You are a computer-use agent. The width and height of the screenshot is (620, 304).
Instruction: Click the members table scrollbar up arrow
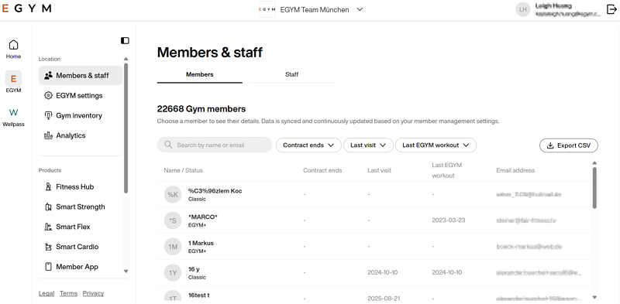tap(594, 162)
